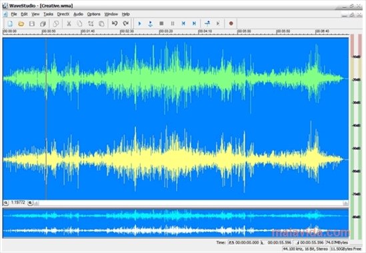Skip to the end of the track
This screenshot has height=253, width=366.
pos(194,23)
